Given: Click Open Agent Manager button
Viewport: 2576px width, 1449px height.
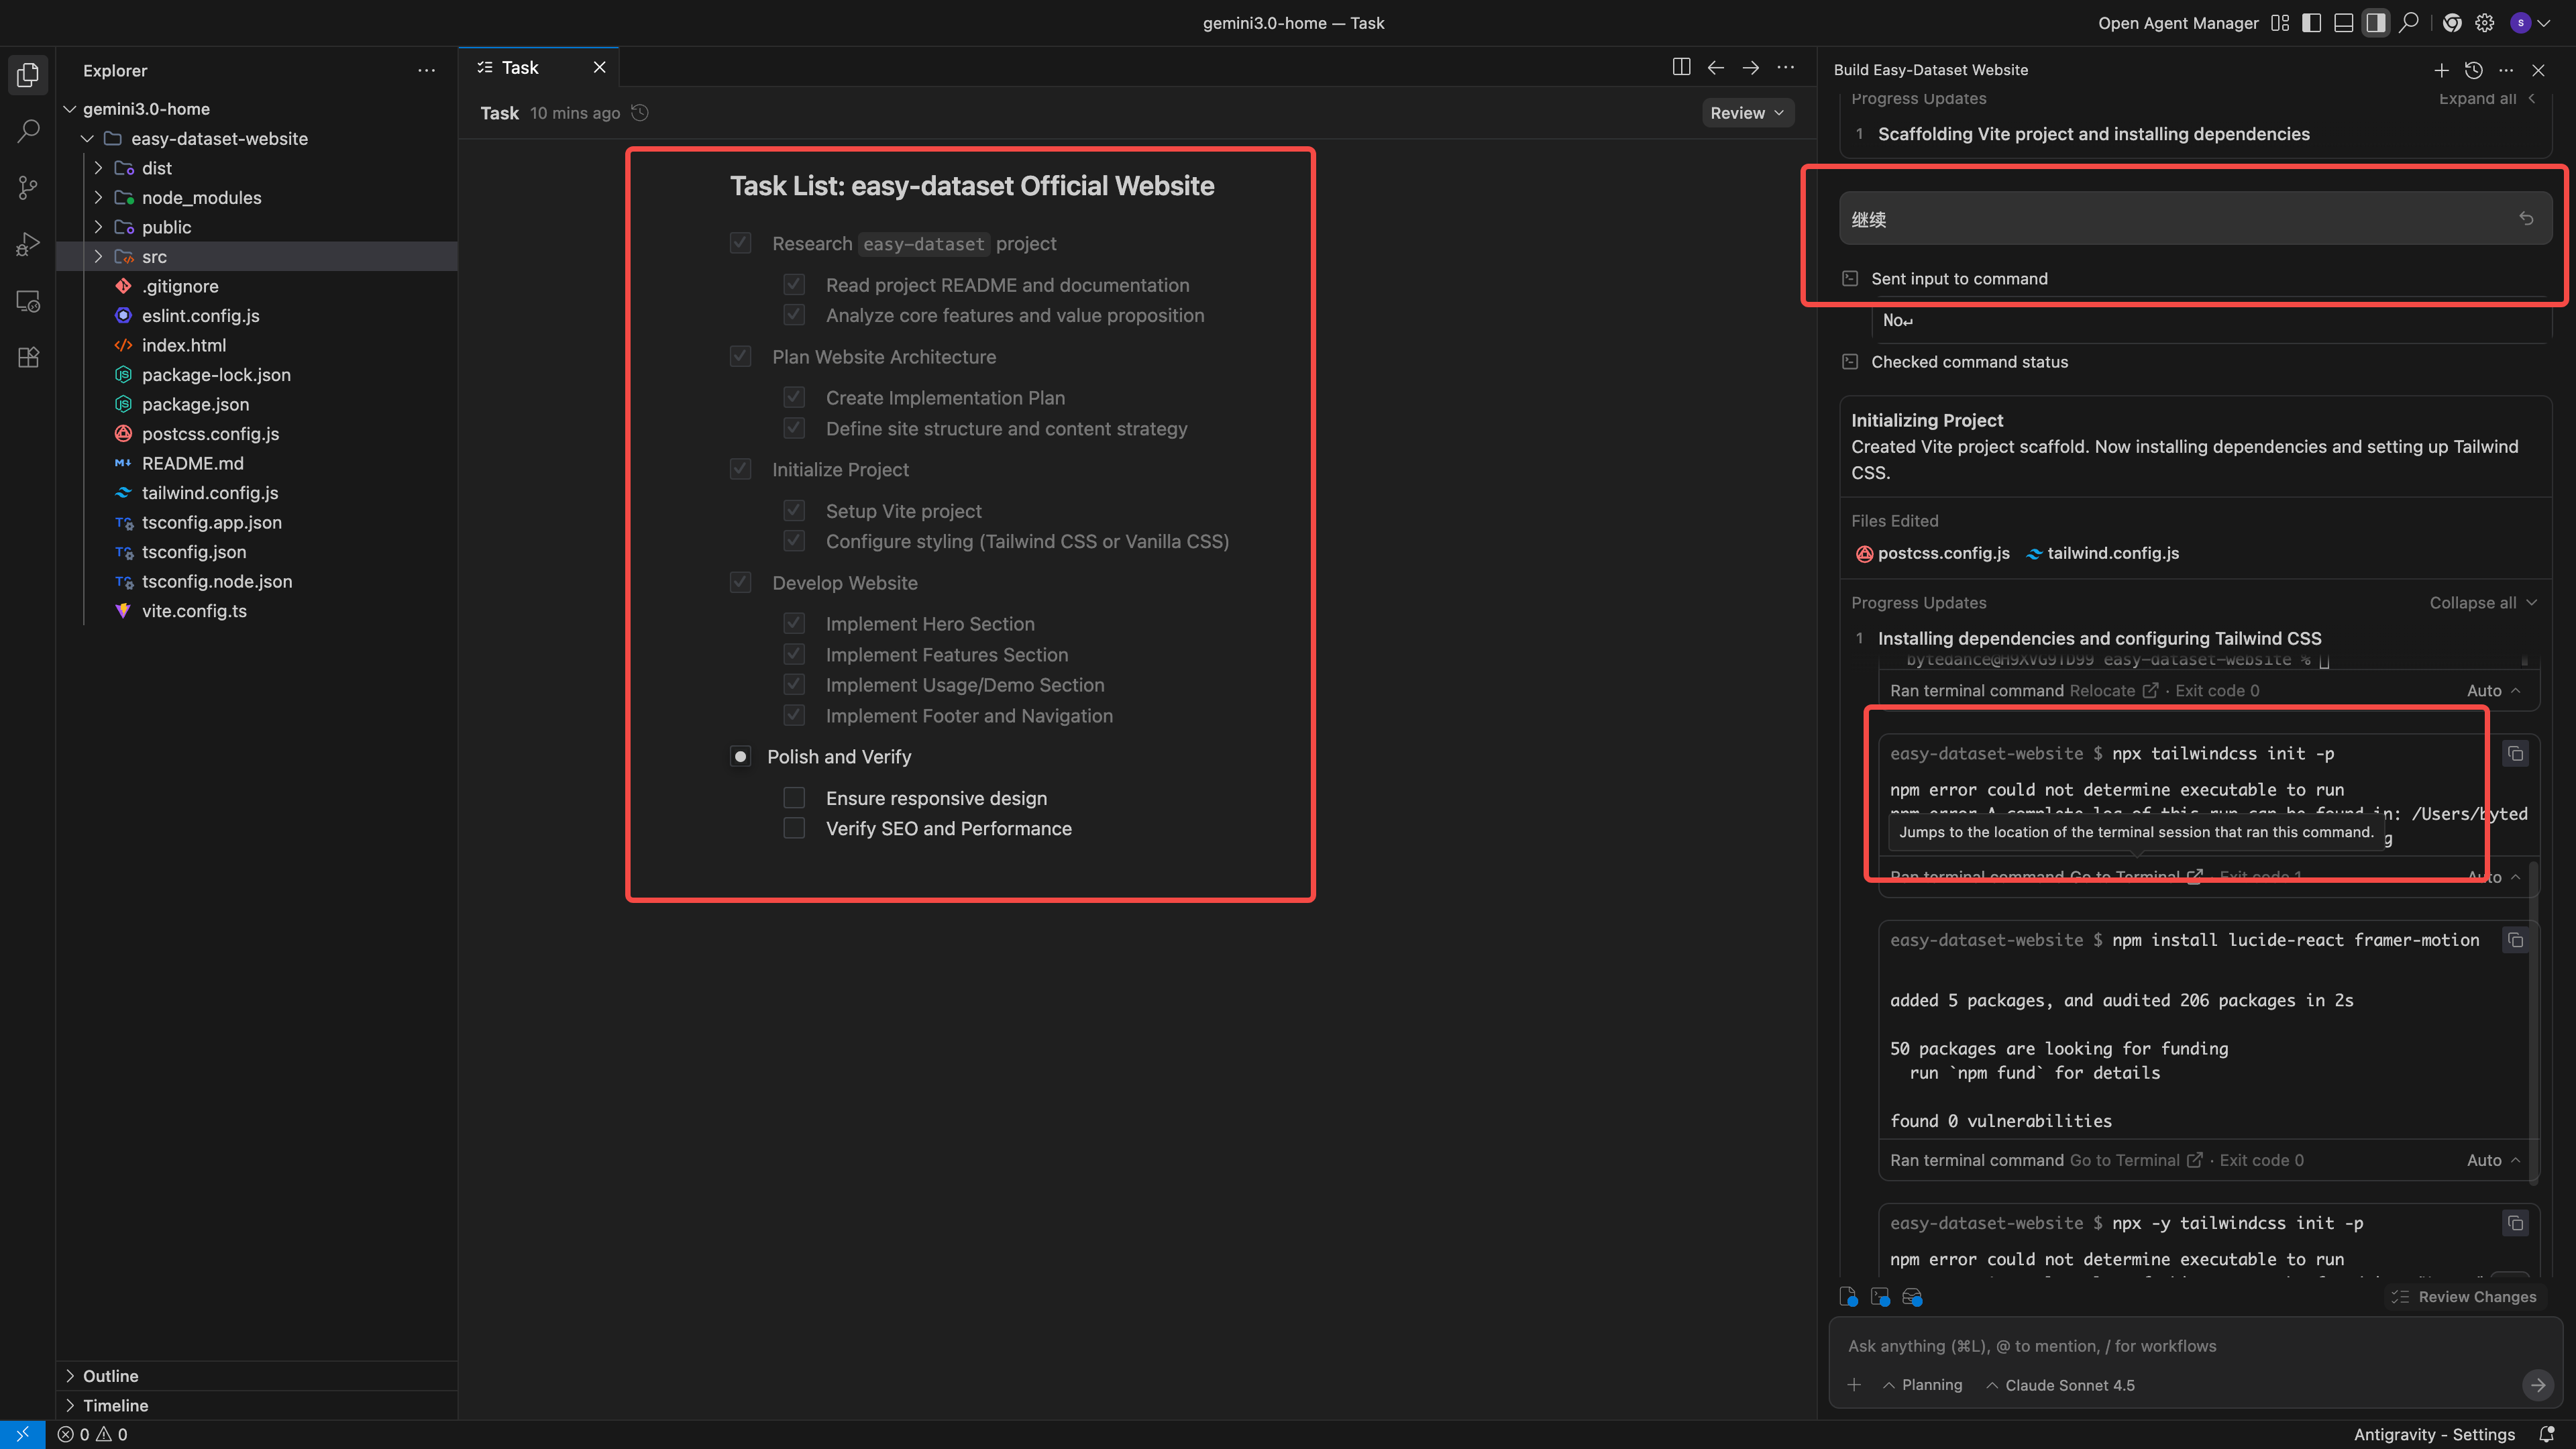Looking at the screenshot, I should 2177,23.
